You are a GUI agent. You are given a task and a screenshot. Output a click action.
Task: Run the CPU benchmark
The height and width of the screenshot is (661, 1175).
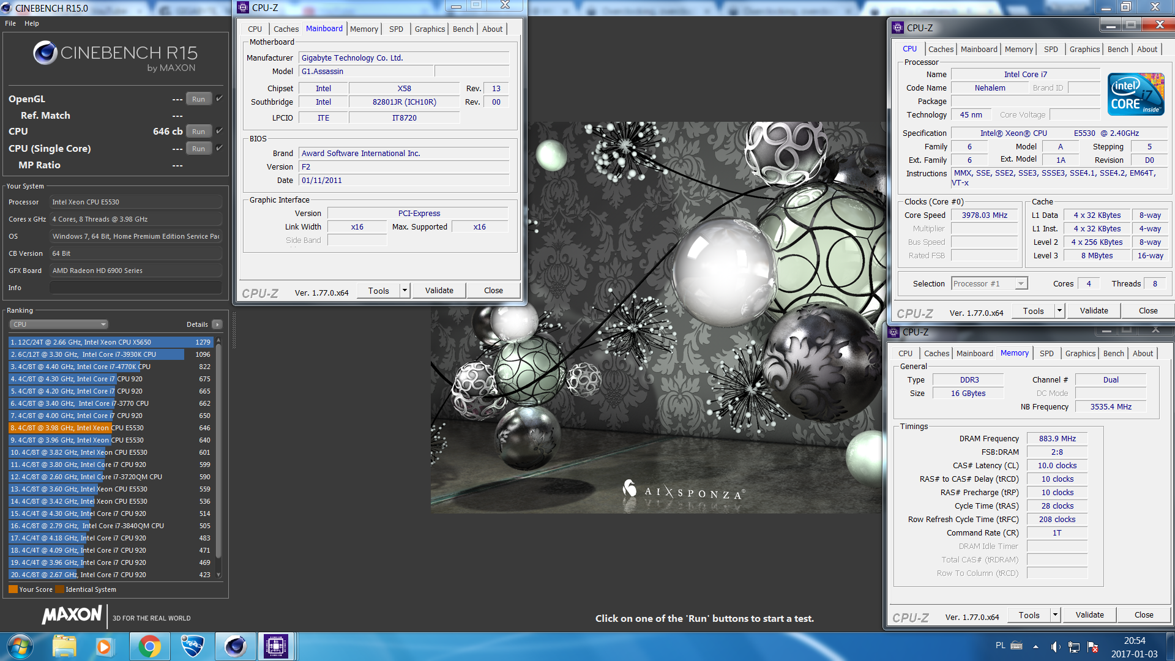[199, 131]
